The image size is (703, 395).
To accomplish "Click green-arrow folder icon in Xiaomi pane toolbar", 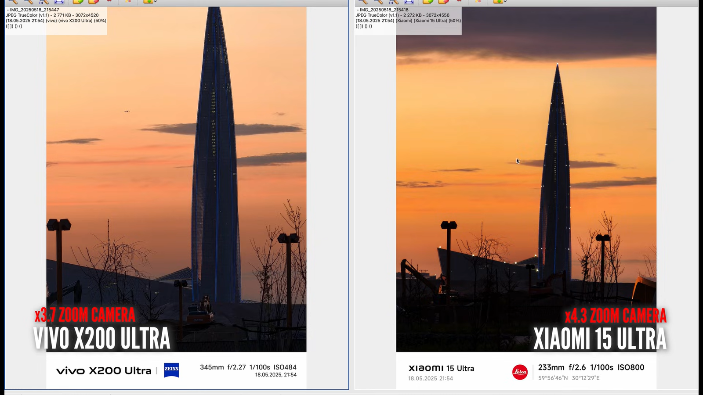I will 428,2.
